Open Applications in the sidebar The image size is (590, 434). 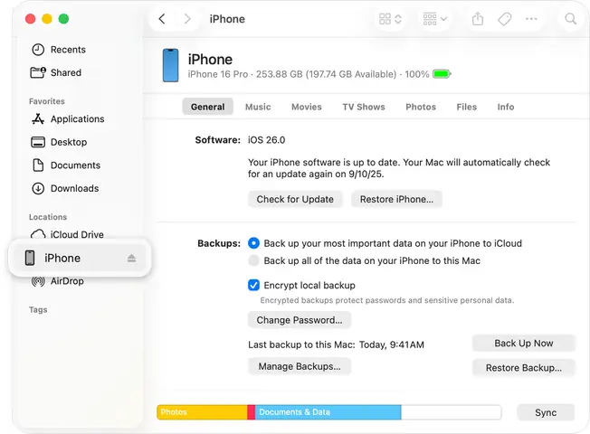click(x=68, y=118)
